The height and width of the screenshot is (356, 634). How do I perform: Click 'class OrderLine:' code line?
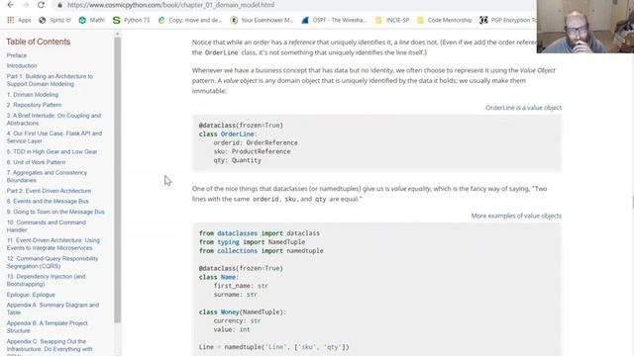coord(228,134)
